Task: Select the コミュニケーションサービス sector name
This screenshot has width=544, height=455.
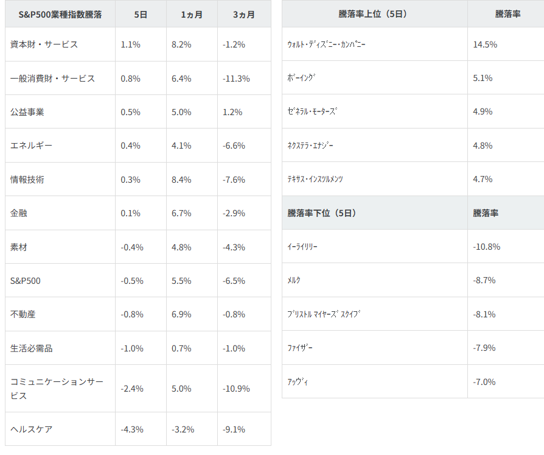Action: click(57, 388)
